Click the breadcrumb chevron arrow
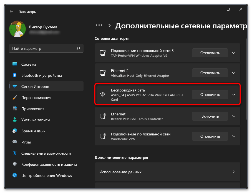252x193 pixels. click(x=109, y=26)
